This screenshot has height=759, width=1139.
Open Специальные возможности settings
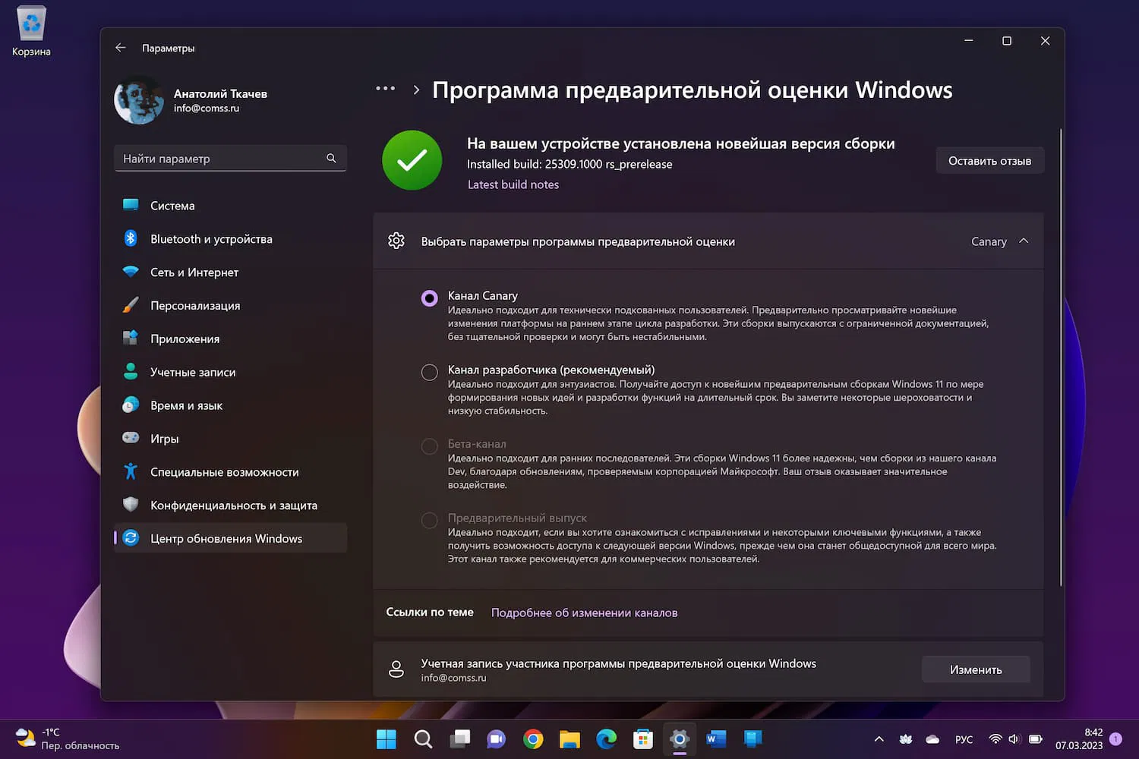tap(230, 472)
